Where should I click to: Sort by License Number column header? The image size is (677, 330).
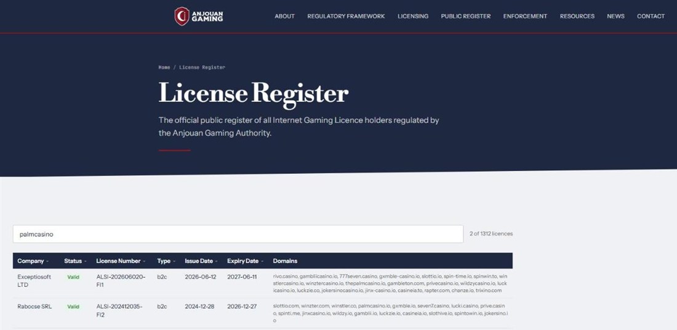tap(121, 261)
